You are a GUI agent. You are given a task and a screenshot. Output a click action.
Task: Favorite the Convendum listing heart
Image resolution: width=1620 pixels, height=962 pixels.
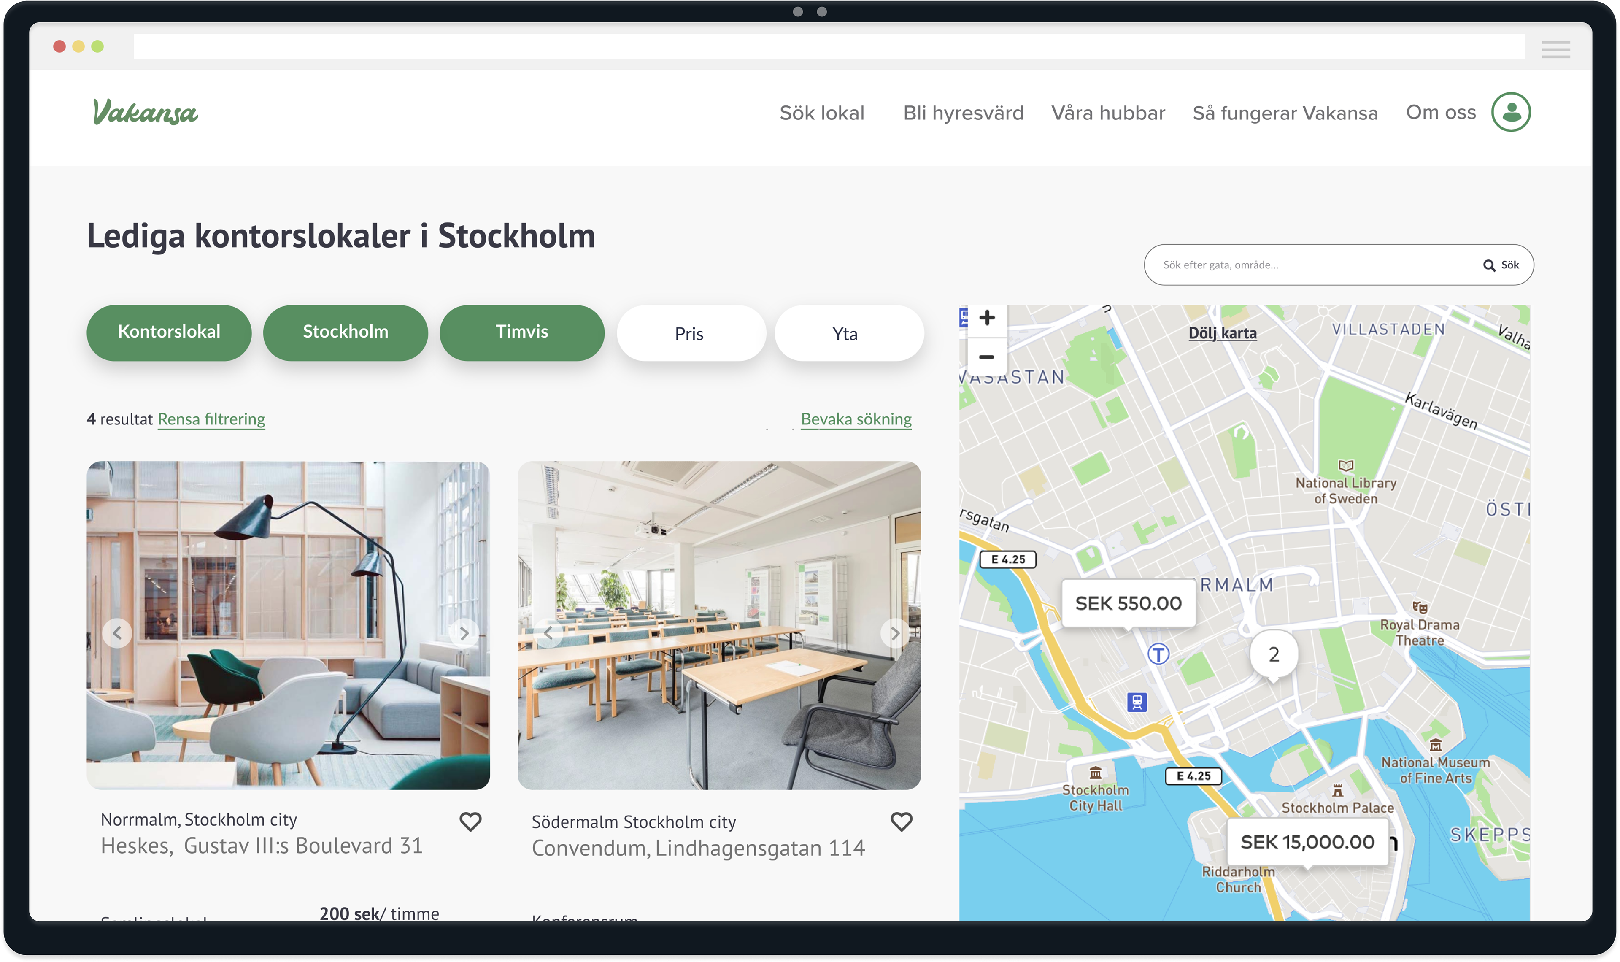coord(902,821)
